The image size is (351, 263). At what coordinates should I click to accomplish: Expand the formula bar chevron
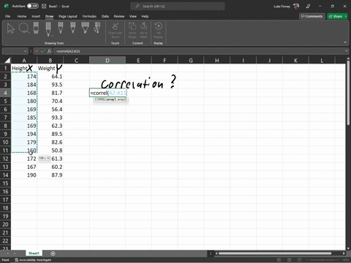346,51
